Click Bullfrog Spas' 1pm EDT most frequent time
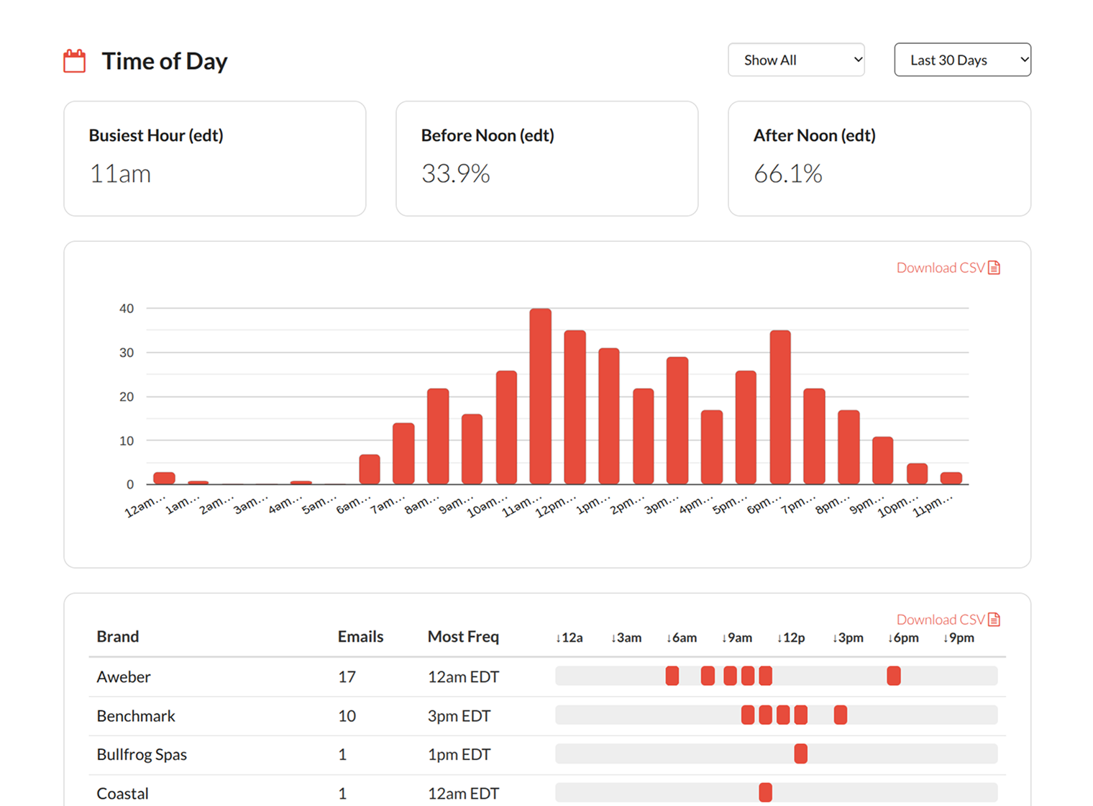Viewport: 1093px width, 806px height. point(459,755)
